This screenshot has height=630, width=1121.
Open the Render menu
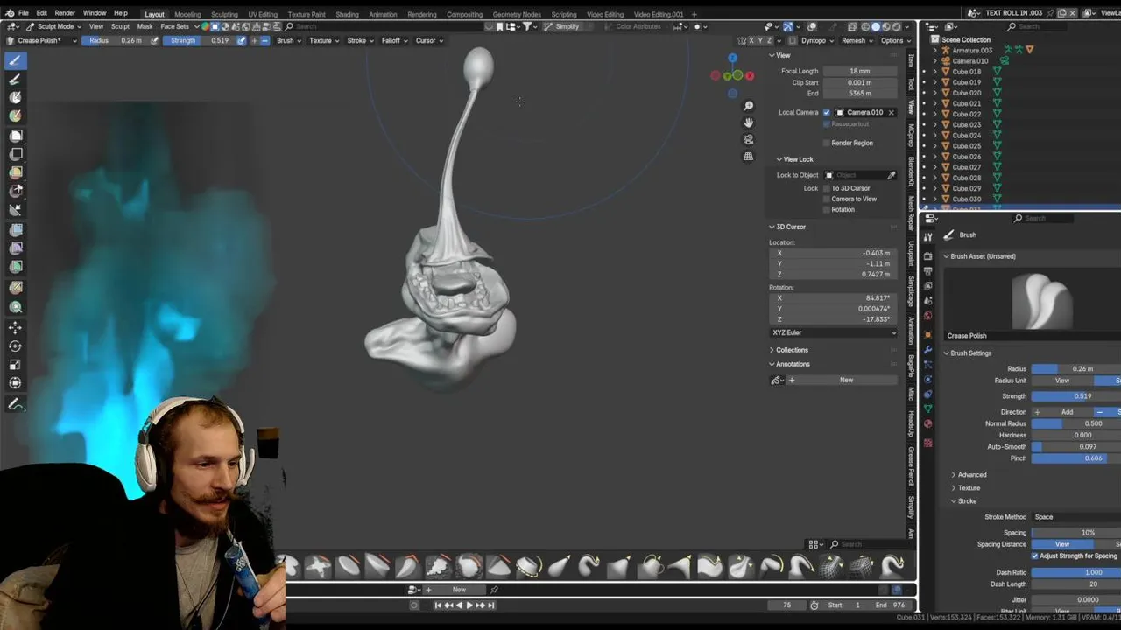[65, 13]
